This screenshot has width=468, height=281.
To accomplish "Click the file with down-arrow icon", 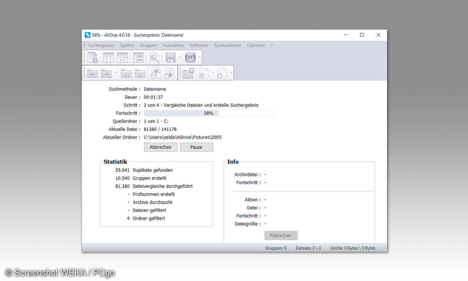I will (x=169, y=73).
